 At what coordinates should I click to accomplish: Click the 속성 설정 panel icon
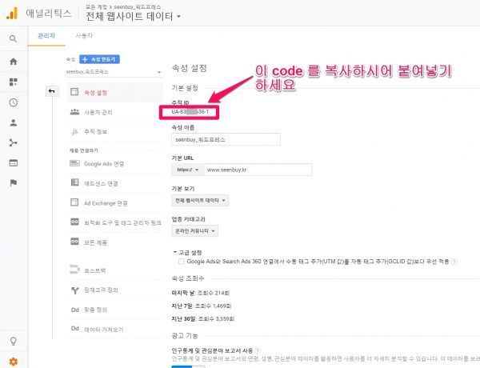[74, 91]
